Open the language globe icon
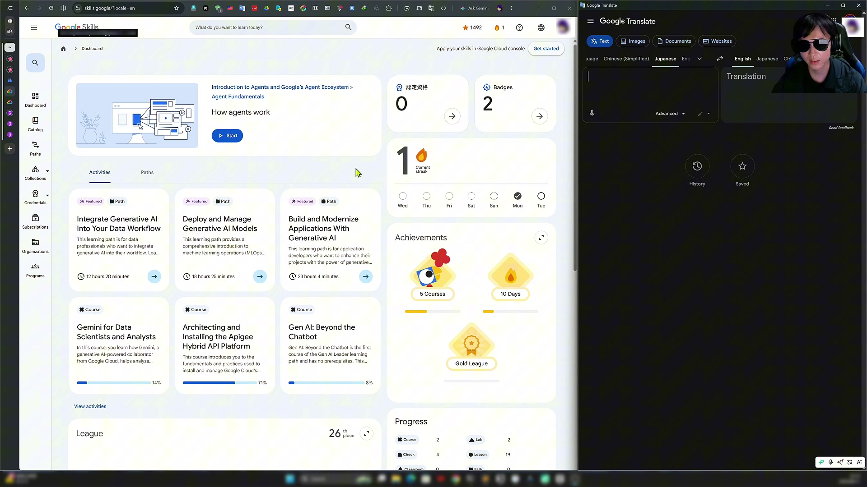Viewport: 867px width, 487px height. tap(541, 28)
